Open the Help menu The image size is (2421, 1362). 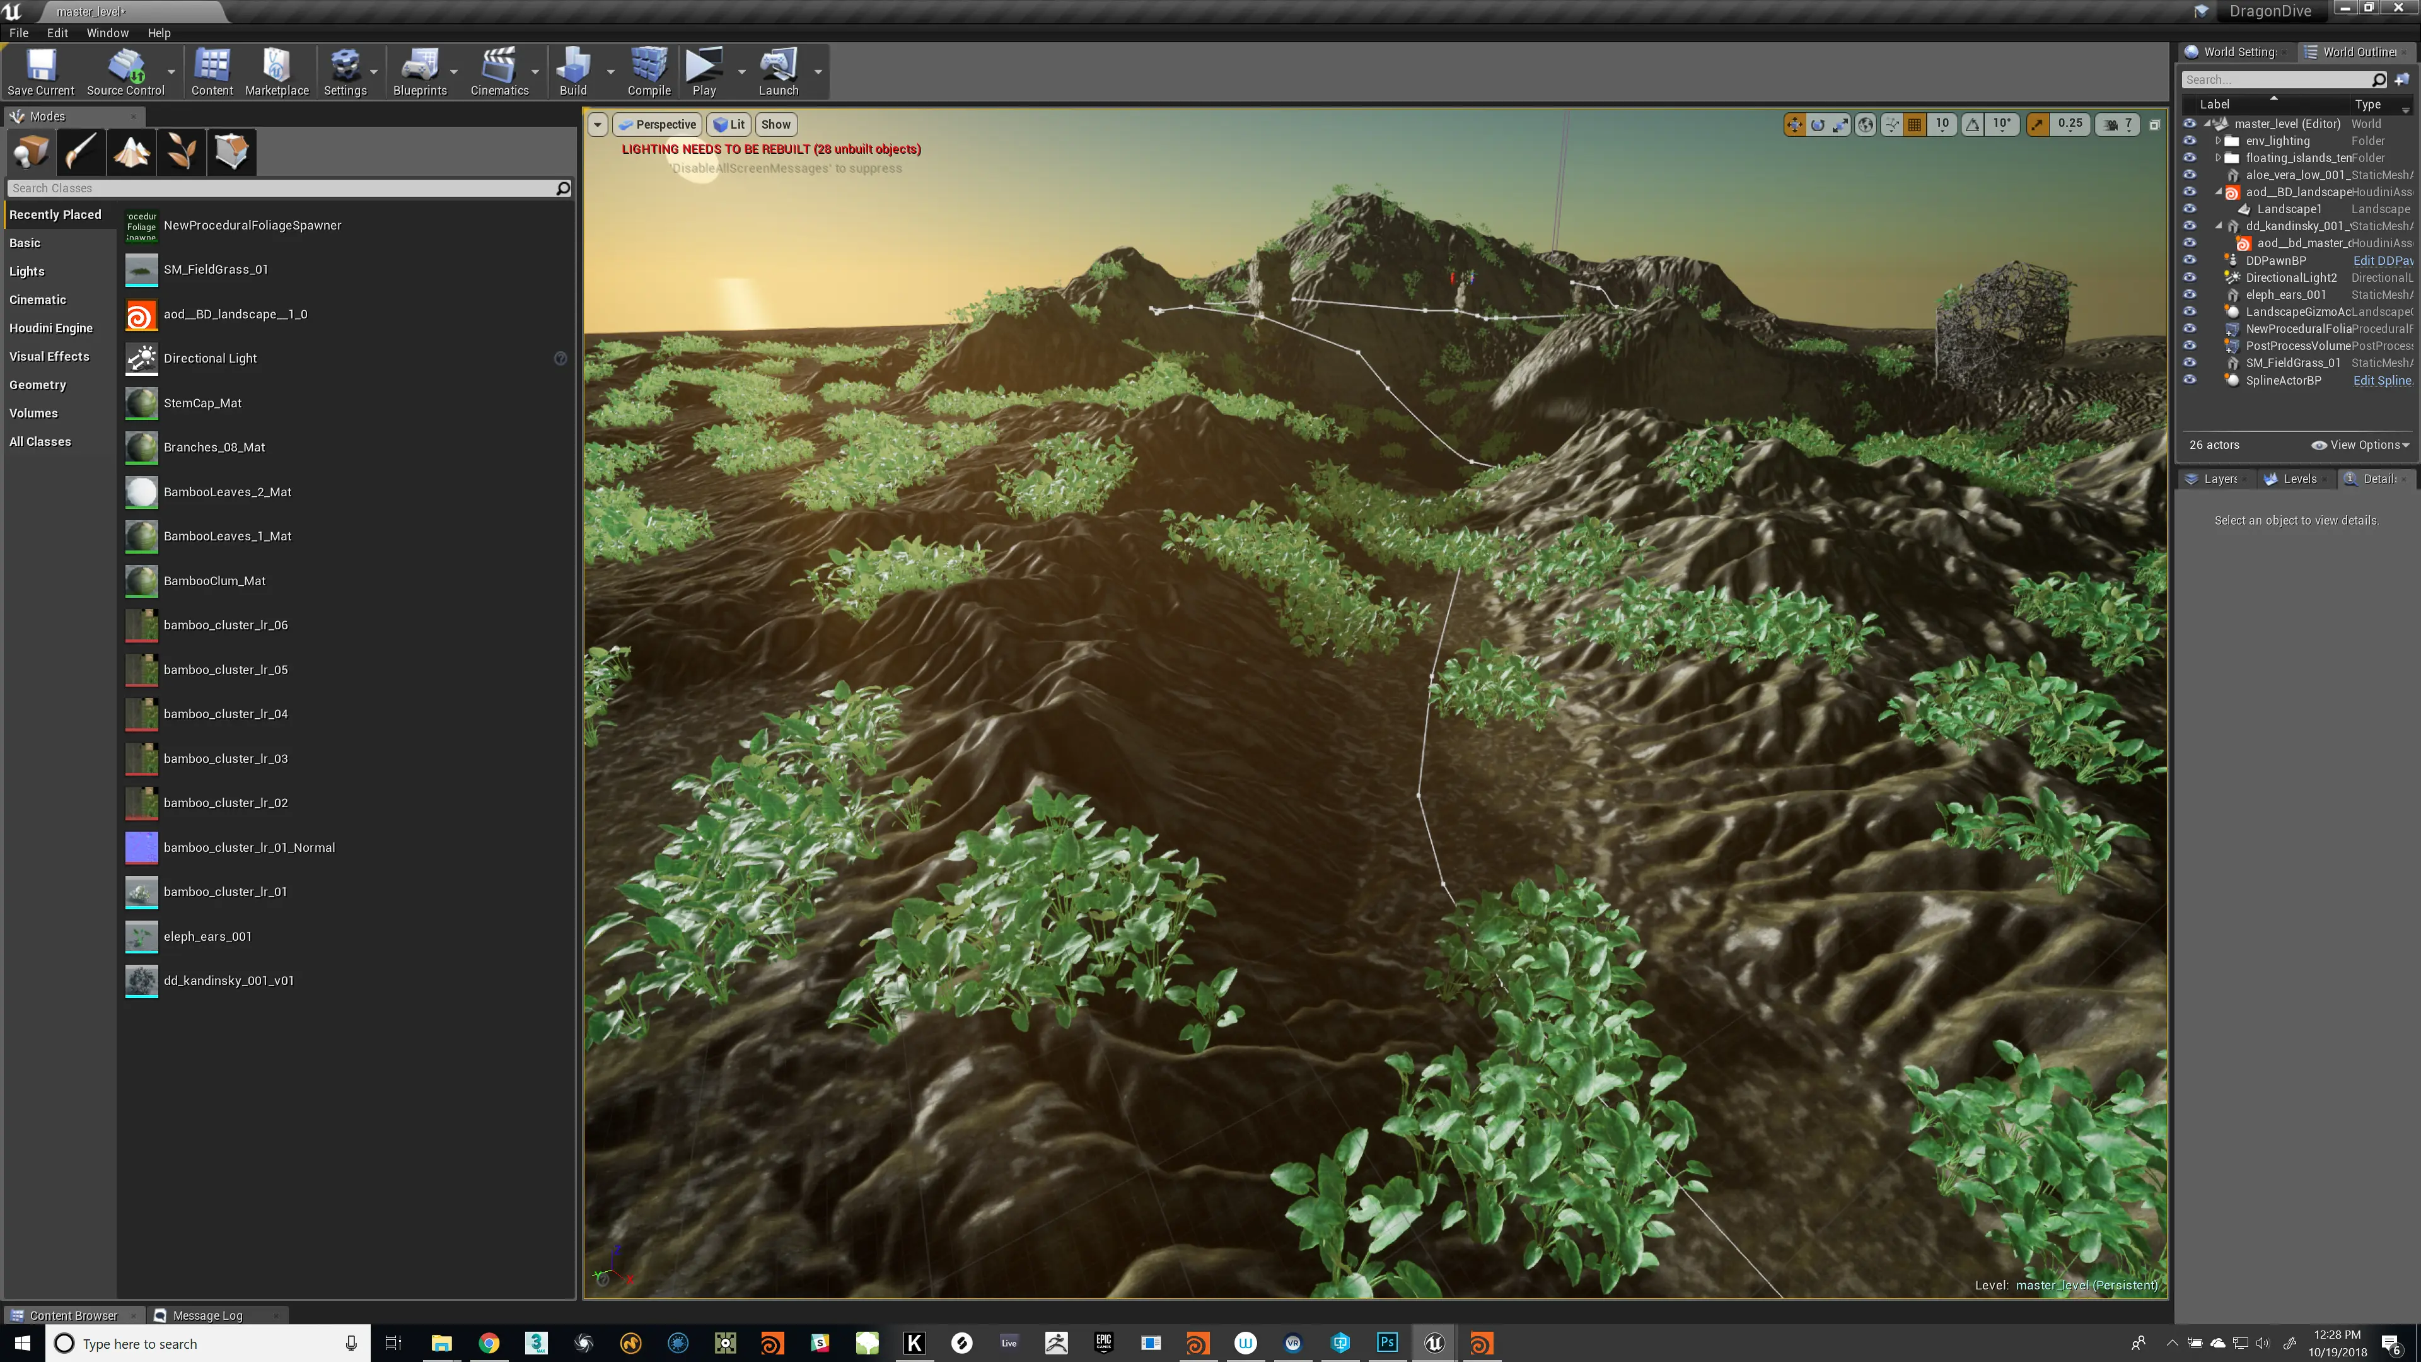(x=159, y=32)
